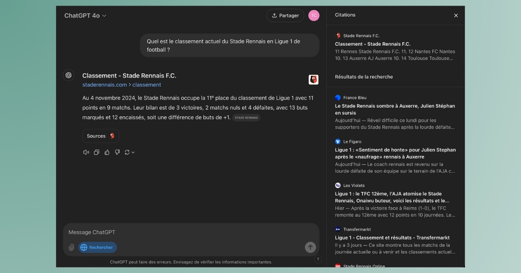Play the response with read aloud icon
This screenshot has height=273, width=521.
86,152
